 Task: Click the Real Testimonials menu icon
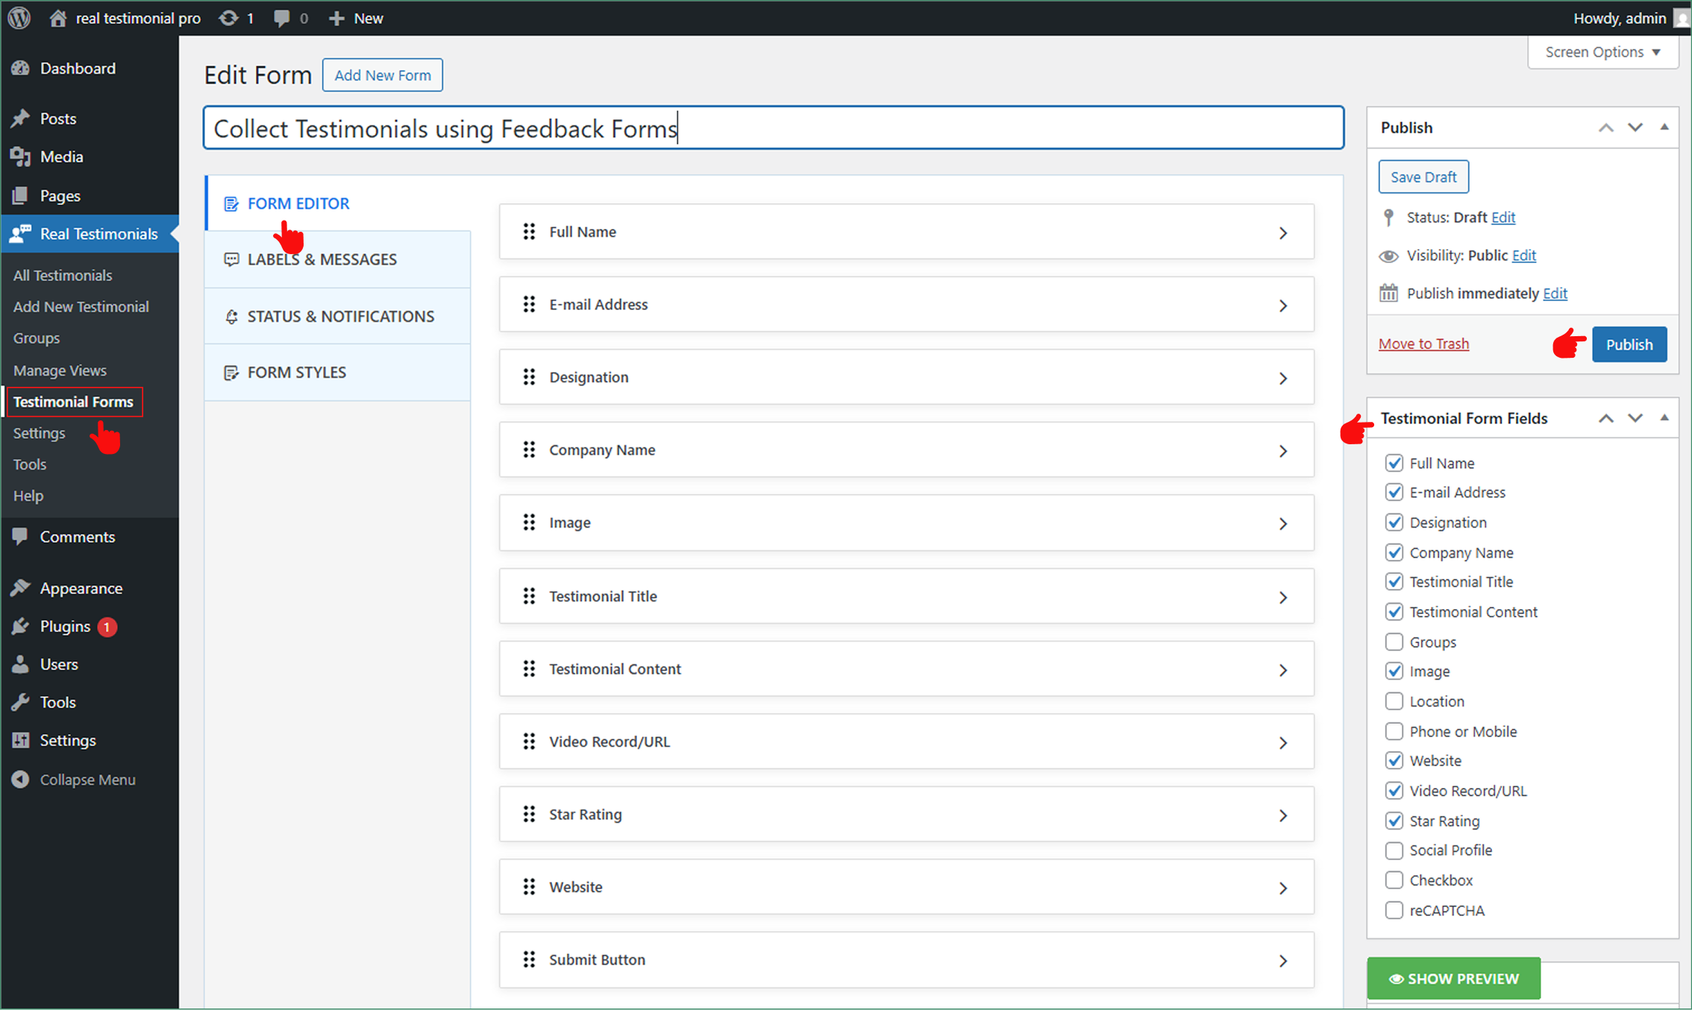pyautogui.click(x=20, y=233)
